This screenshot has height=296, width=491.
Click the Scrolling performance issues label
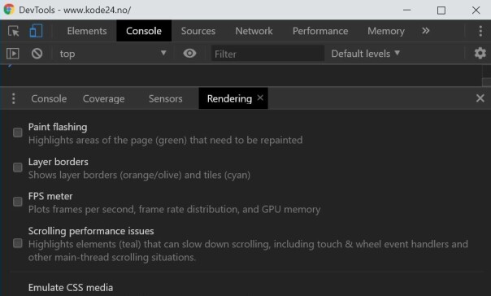(91, 231)
